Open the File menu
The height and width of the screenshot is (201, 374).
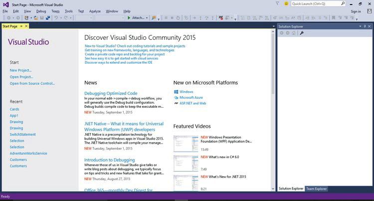[5, 11]
